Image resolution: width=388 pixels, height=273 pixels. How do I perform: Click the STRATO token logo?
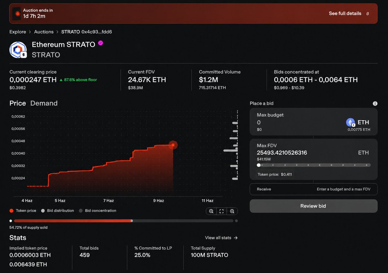click(x=18, y=50)
